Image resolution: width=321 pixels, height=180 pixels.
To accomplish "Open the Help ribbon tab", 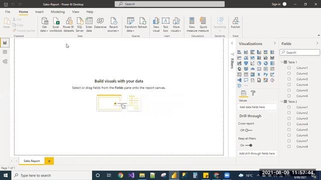I will [90, 12].
